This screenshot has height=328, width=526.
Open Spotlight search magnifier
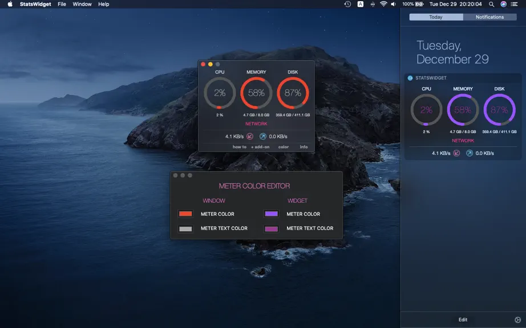point(491,4)
